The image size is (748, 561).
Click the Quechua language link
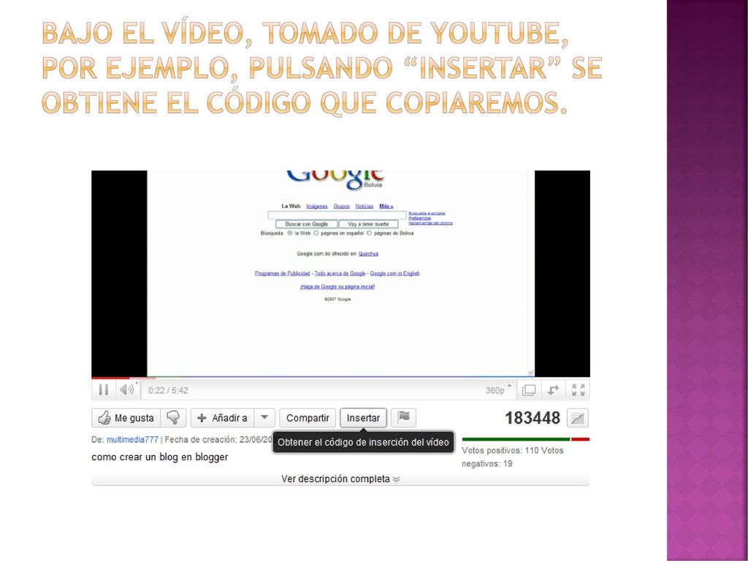[x=368, y=253]
